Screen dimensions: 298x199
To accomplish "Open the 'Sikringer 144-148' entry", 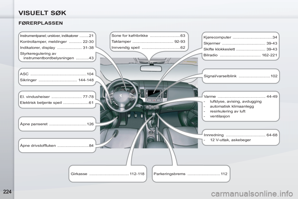I will coord(57,80).
